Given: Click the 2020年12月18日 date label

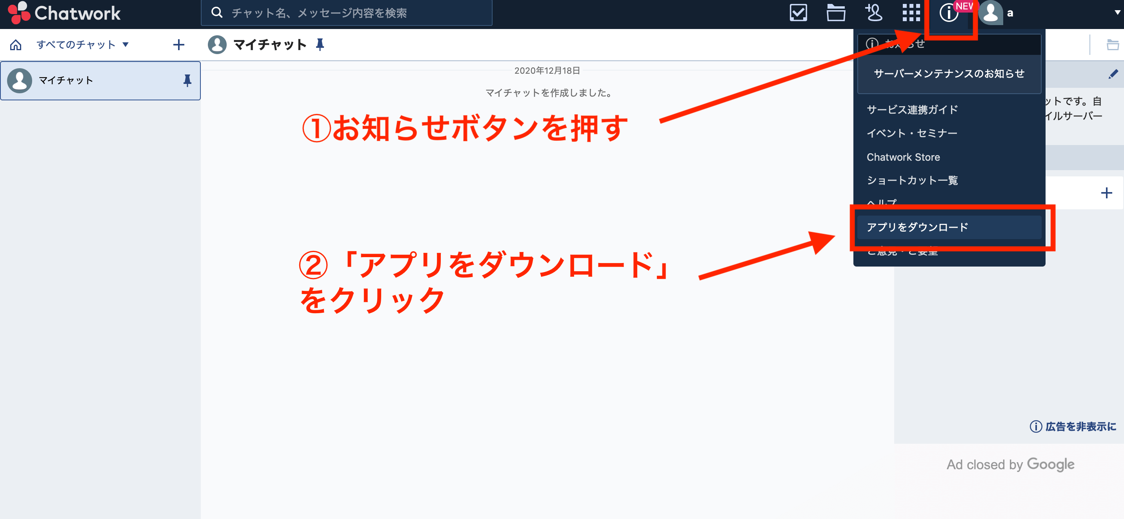Looking at the screenshot, I should tap(547, 70).
